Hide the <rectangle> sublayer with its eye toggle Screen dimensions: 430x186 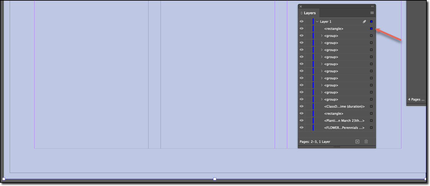(301, 28)
